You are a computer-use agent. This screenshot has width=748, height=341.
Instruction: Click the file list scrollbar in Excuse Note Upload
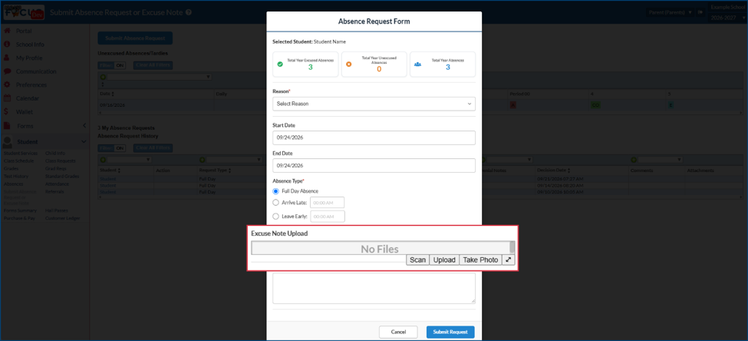(512, 247)
